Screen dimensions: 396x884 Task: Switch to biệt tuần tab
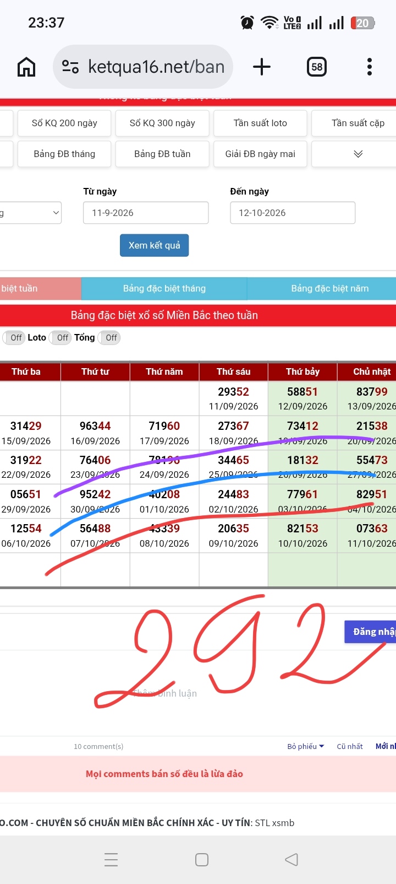coord(41,288)
